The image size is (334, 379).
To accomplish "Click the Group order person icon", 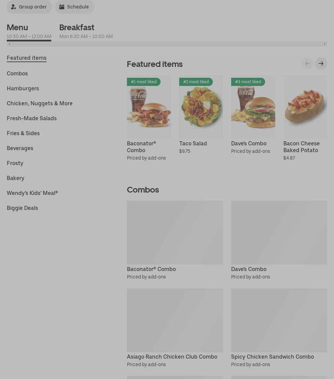I will point(14,7).
